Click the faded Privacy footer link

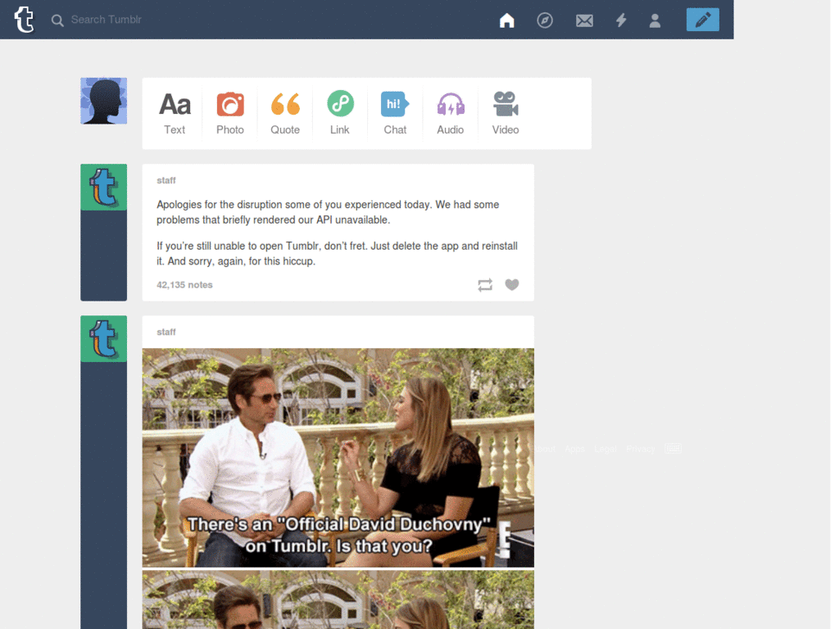tap(641, 449)
